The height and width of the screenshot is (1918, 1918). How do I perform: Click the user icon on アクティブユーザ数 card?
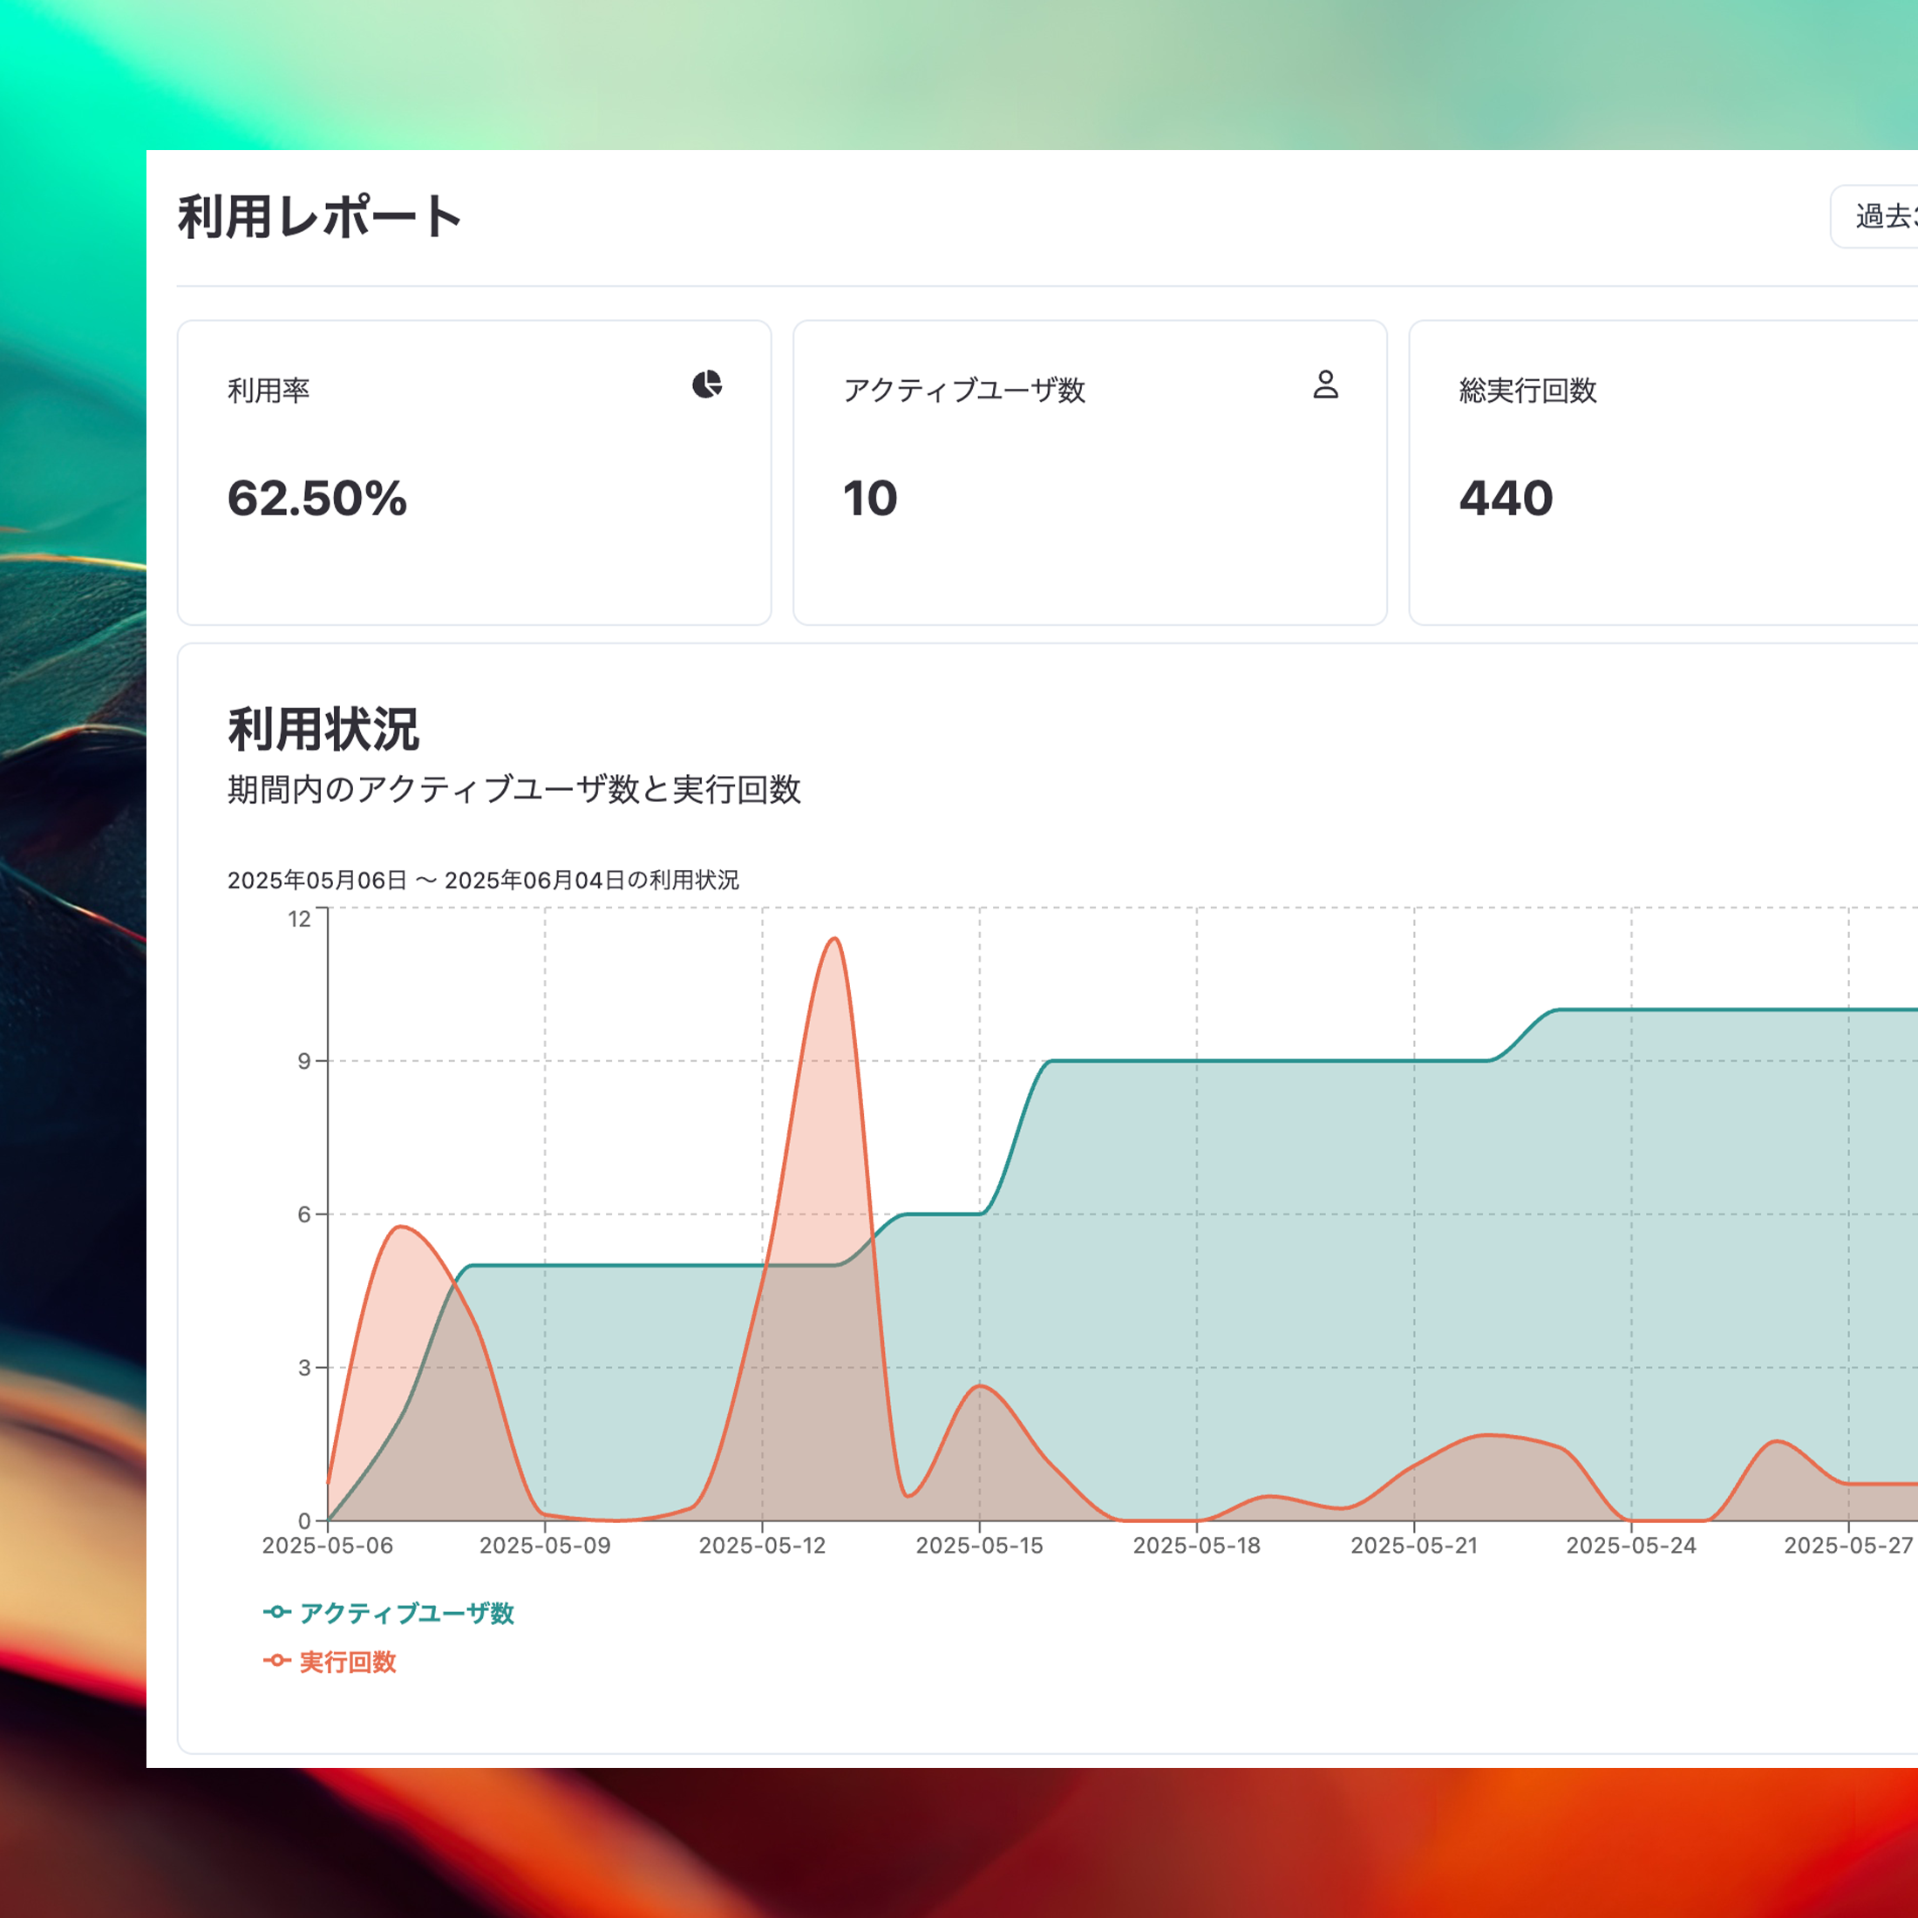[x=1327, y=387]
